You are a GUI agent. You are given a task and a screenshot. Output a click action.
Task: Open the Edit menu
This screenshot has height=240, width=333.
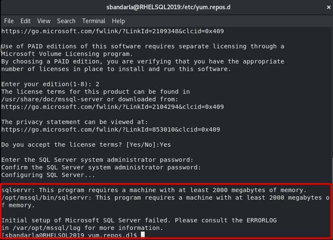tap(26, 21)
